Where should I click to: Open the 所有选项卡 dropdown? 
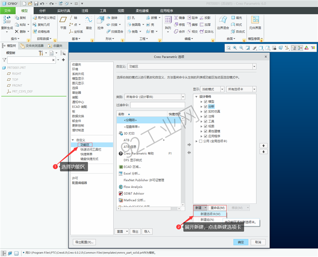[254, 89]
